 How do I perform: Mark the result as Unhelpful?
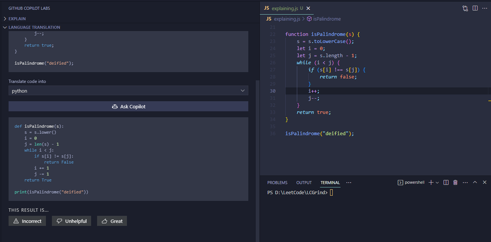71,221
